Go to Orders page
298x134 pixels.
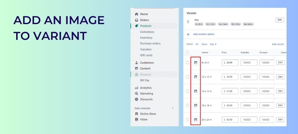144,20
